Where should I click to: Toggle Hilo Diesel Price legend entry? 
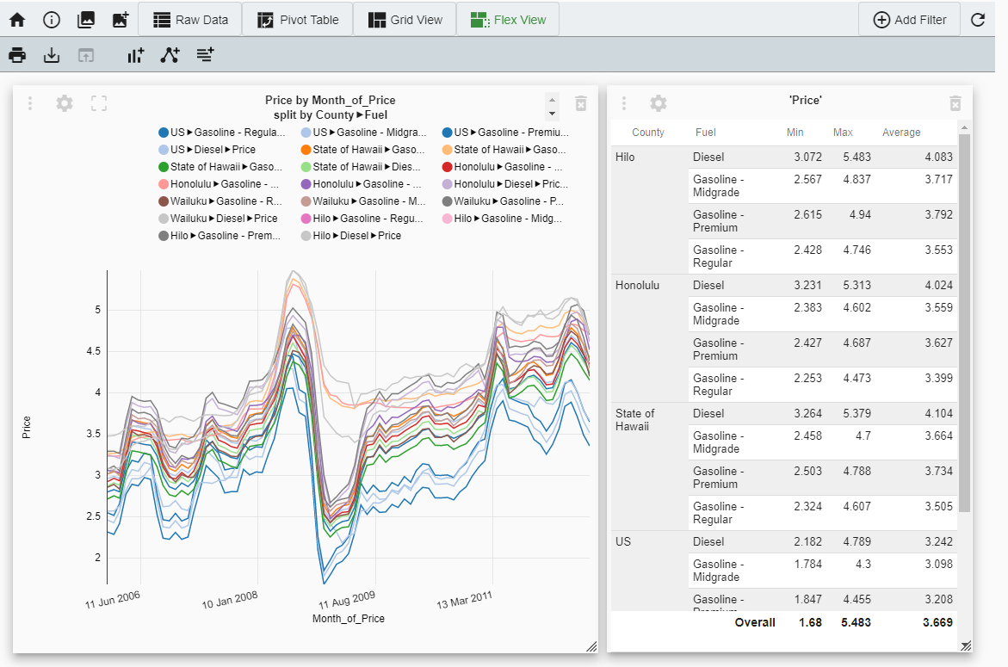tap(351, 236)
